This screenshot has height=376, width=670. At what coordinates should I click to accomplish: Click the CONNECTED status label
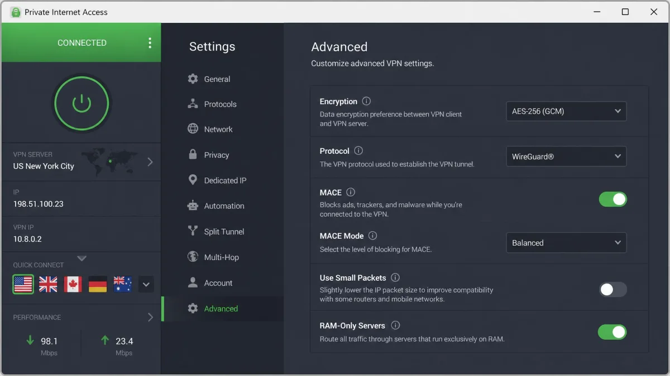click(82, 43)
